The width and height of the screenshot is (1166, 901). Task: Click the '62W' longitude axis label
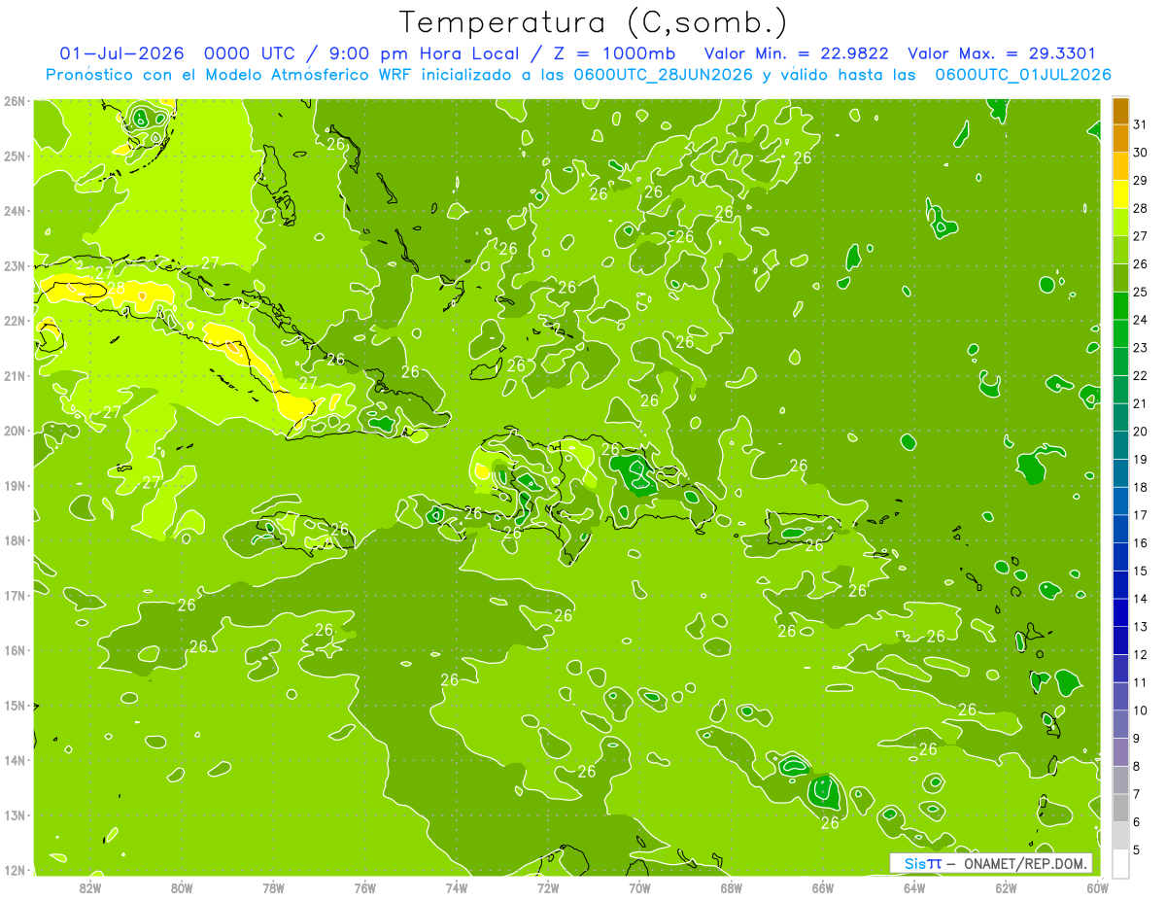[1006, 887]
